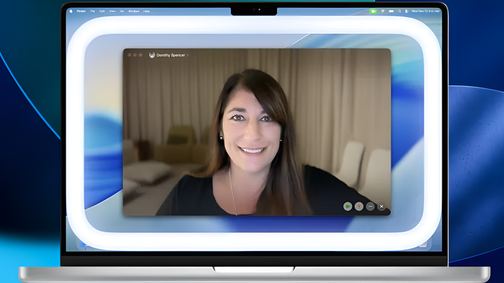The height and width of the screenshot is (283, 504).
Task: Open the Wi-Fi status menu
Action: 383,11
